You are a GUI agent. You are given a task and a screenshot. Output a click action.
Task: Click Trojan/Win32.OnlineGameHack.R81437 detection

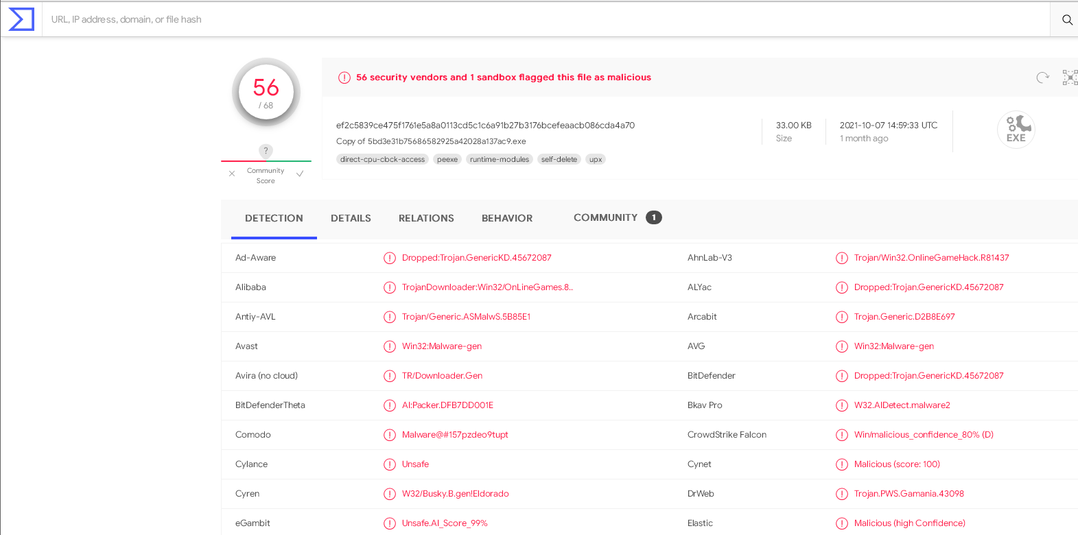click(x=931, y=258)
